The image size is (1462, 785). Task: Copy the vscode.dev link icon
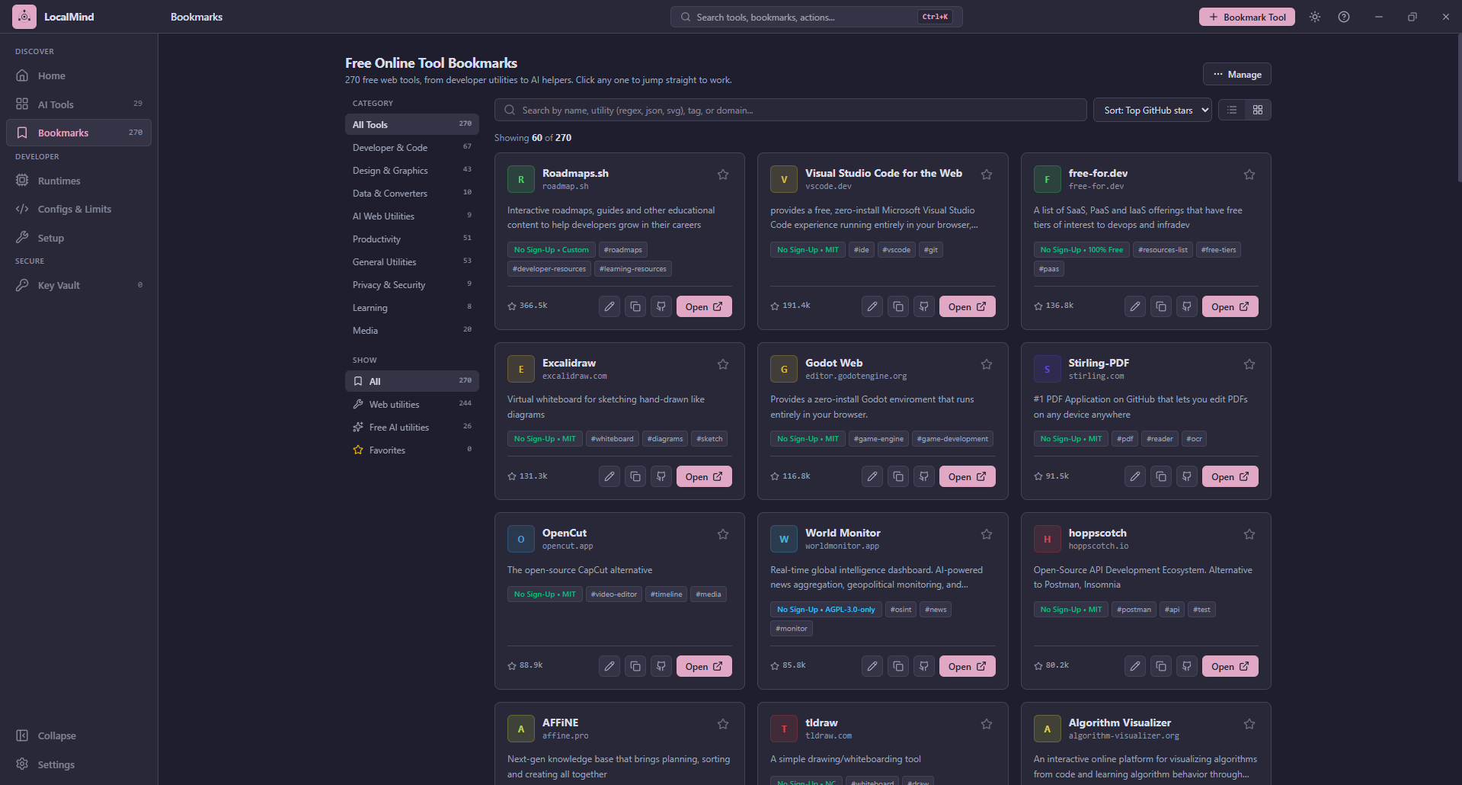[x=898, y=306]
